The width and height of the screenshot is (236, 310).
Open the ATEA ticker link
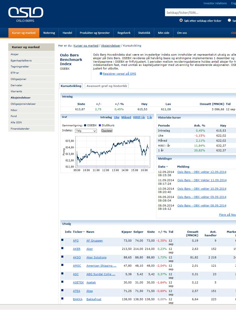tap(77, 291)
